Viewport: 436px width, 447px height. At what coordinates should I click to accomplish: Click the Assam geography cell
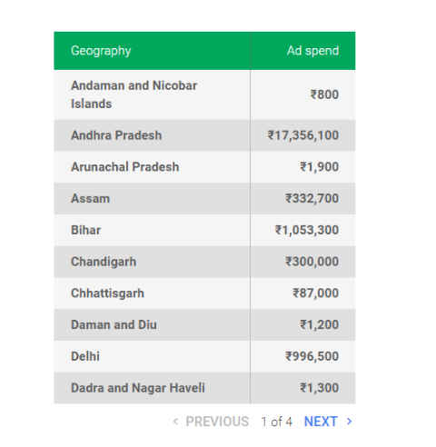(152, 199)
